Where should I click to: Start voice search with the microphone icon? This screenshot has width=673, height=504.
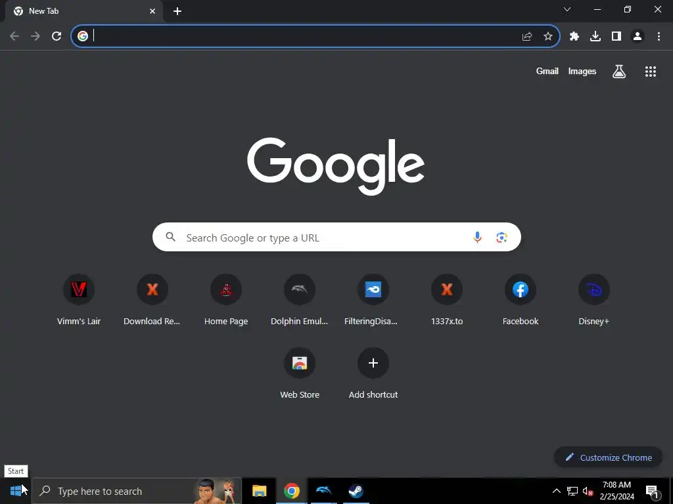tap(477, 237)
